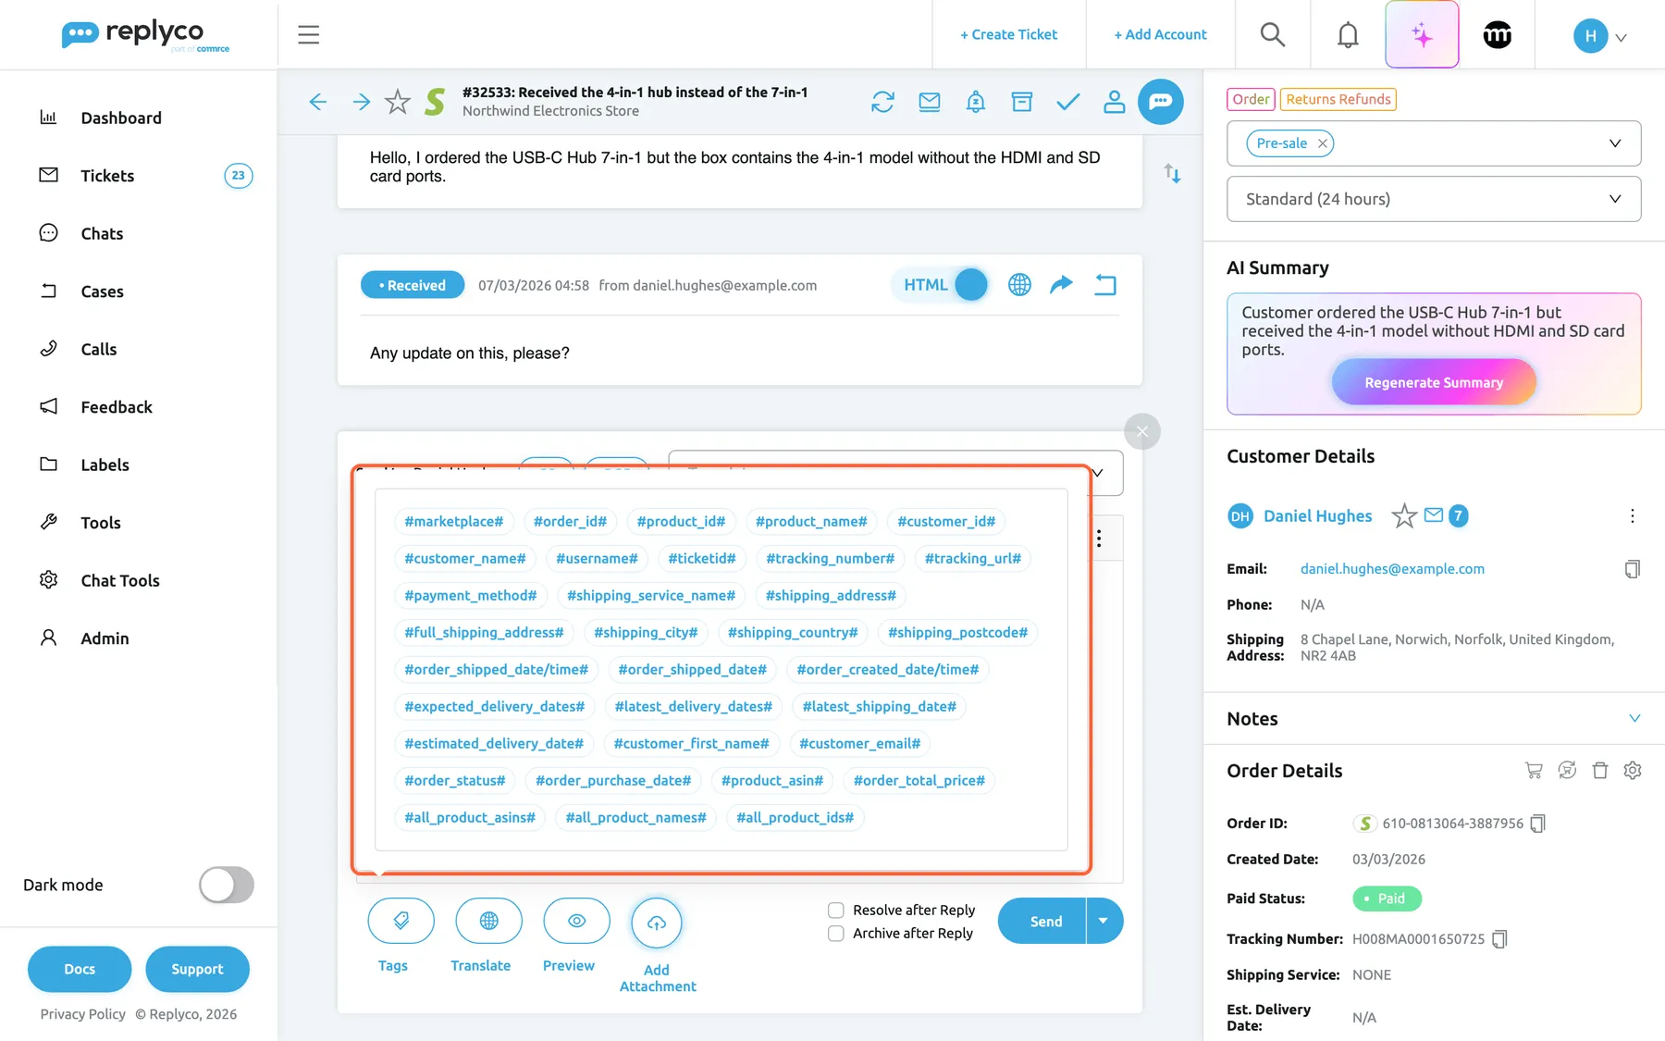The height and width of the screenshot is (1041, 1665).
Task: Toggle Dark mode switch
Action: [x=227, y=885]
